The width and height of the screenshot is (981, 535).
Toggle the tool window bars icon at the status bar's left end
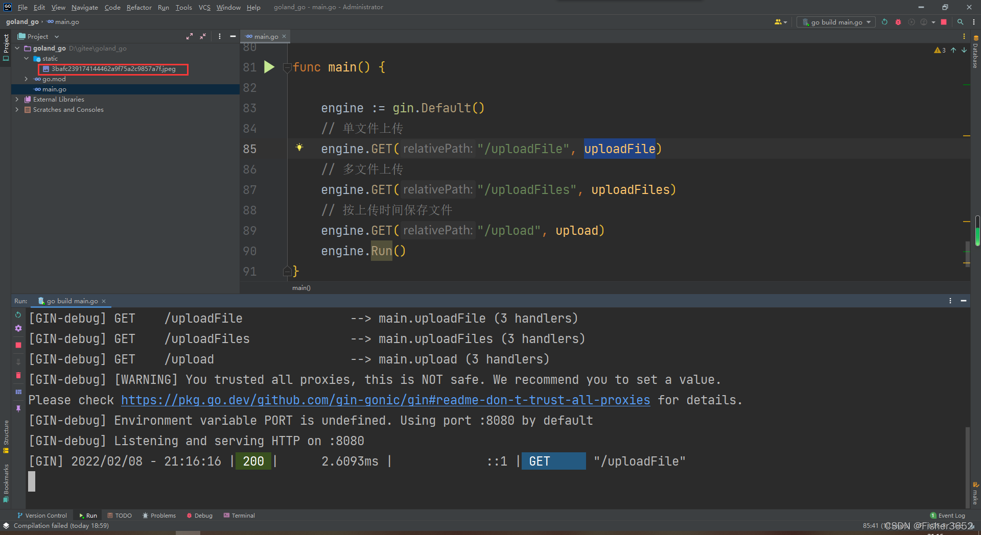click(6, 525)
